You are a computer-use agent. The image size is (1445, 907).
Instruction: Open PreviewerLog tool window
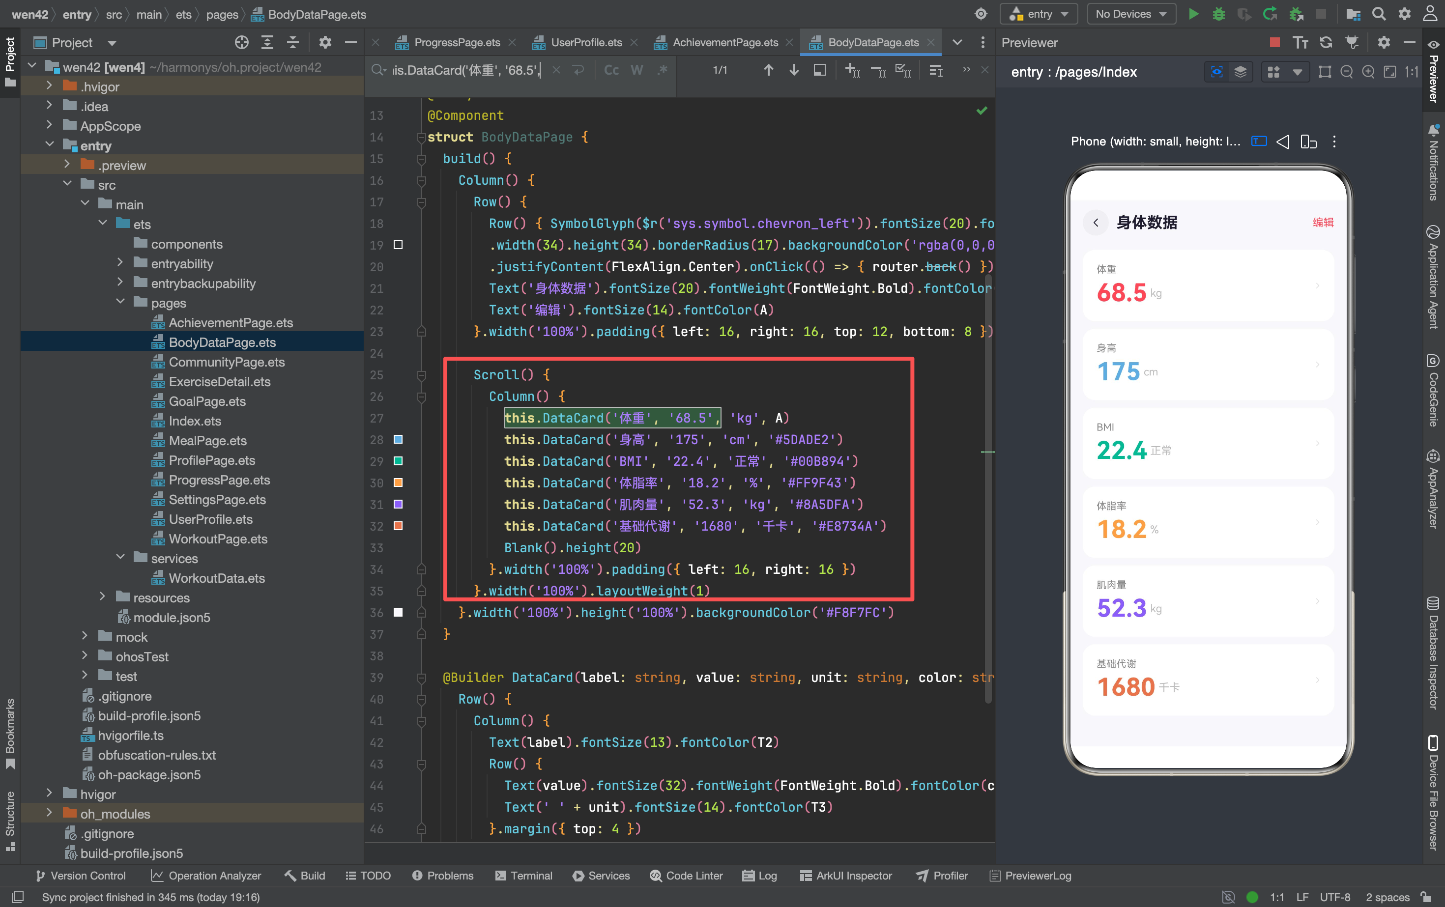(x=1030, y=875)
